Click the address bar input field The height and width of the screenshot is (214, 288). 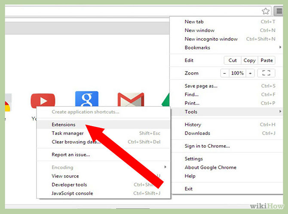(129, 11)
